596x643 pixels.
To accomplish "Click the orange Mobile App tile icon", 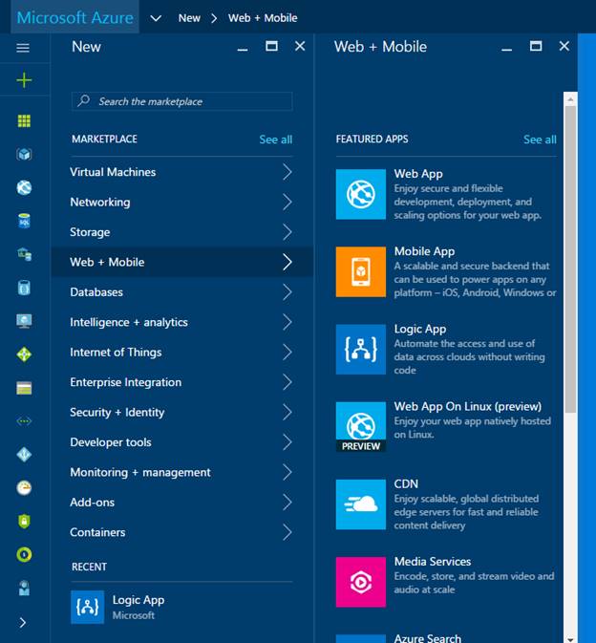I will pyautogui.click(x=361, y=272).
